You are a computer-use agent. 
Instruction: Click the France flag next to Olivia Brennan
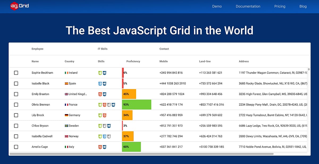66,105
